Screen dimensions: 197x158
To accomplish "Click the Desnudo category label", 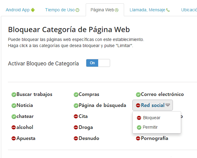I will (x=89, y=138).
